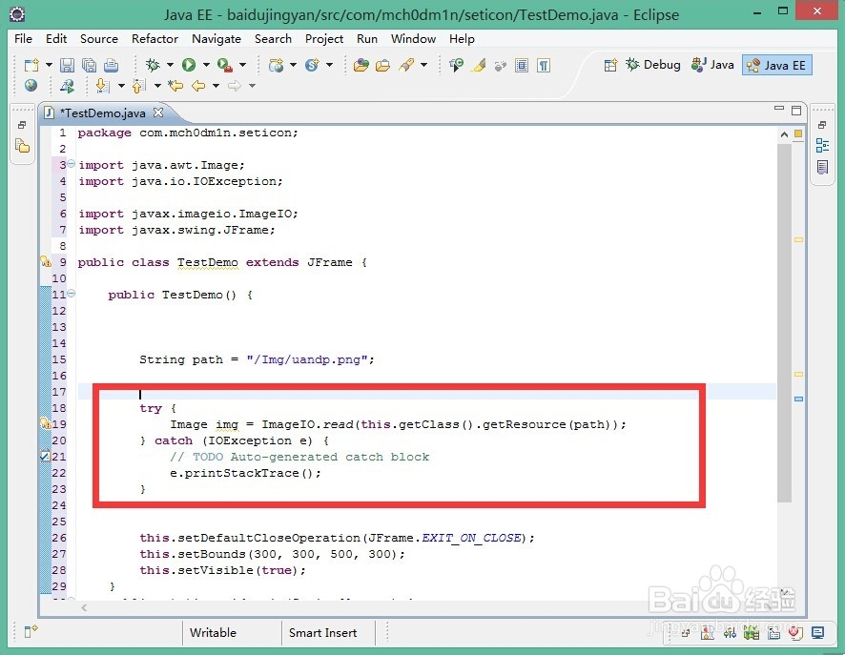845x655 pixels.
Task: Click the warning marker at line 9
Action: (x=46, y=262)
